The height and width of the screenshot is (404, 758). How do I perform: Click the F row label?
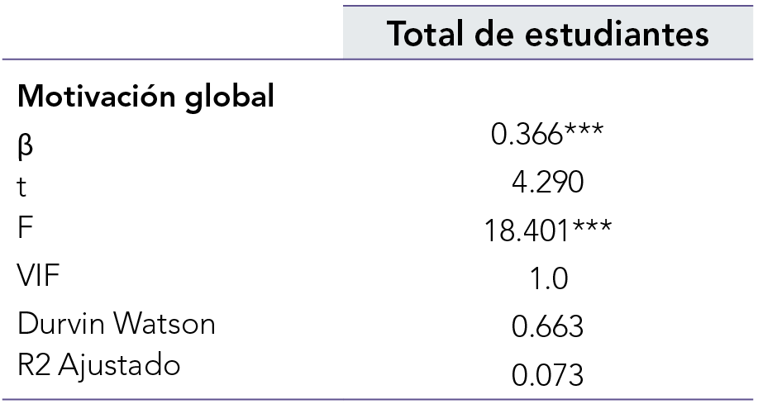(x=24, y=230)
